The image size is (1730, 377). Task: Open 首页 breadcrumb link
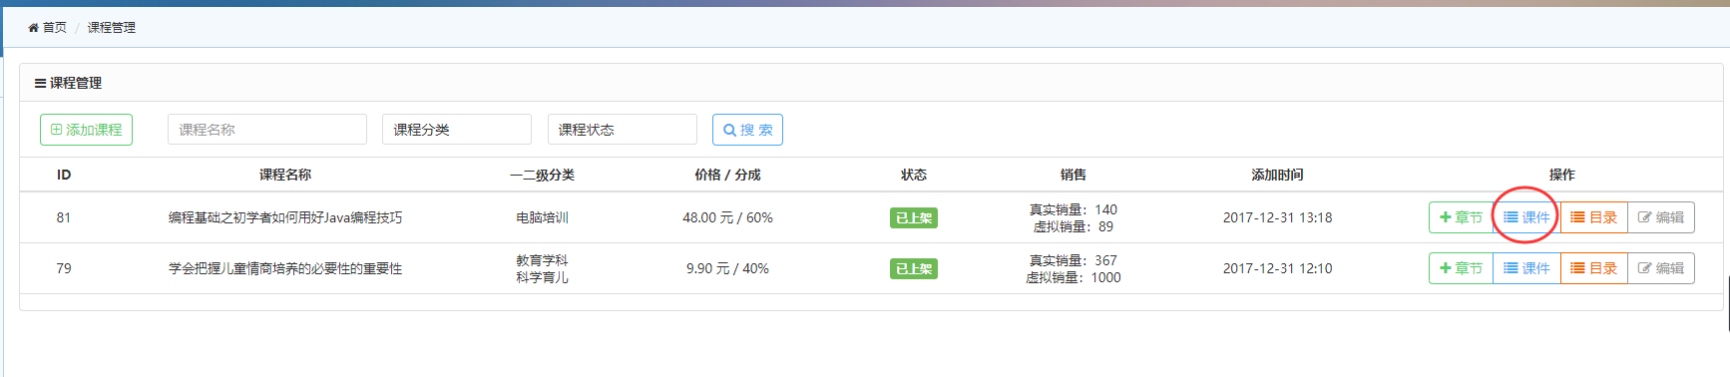[55, 28]
